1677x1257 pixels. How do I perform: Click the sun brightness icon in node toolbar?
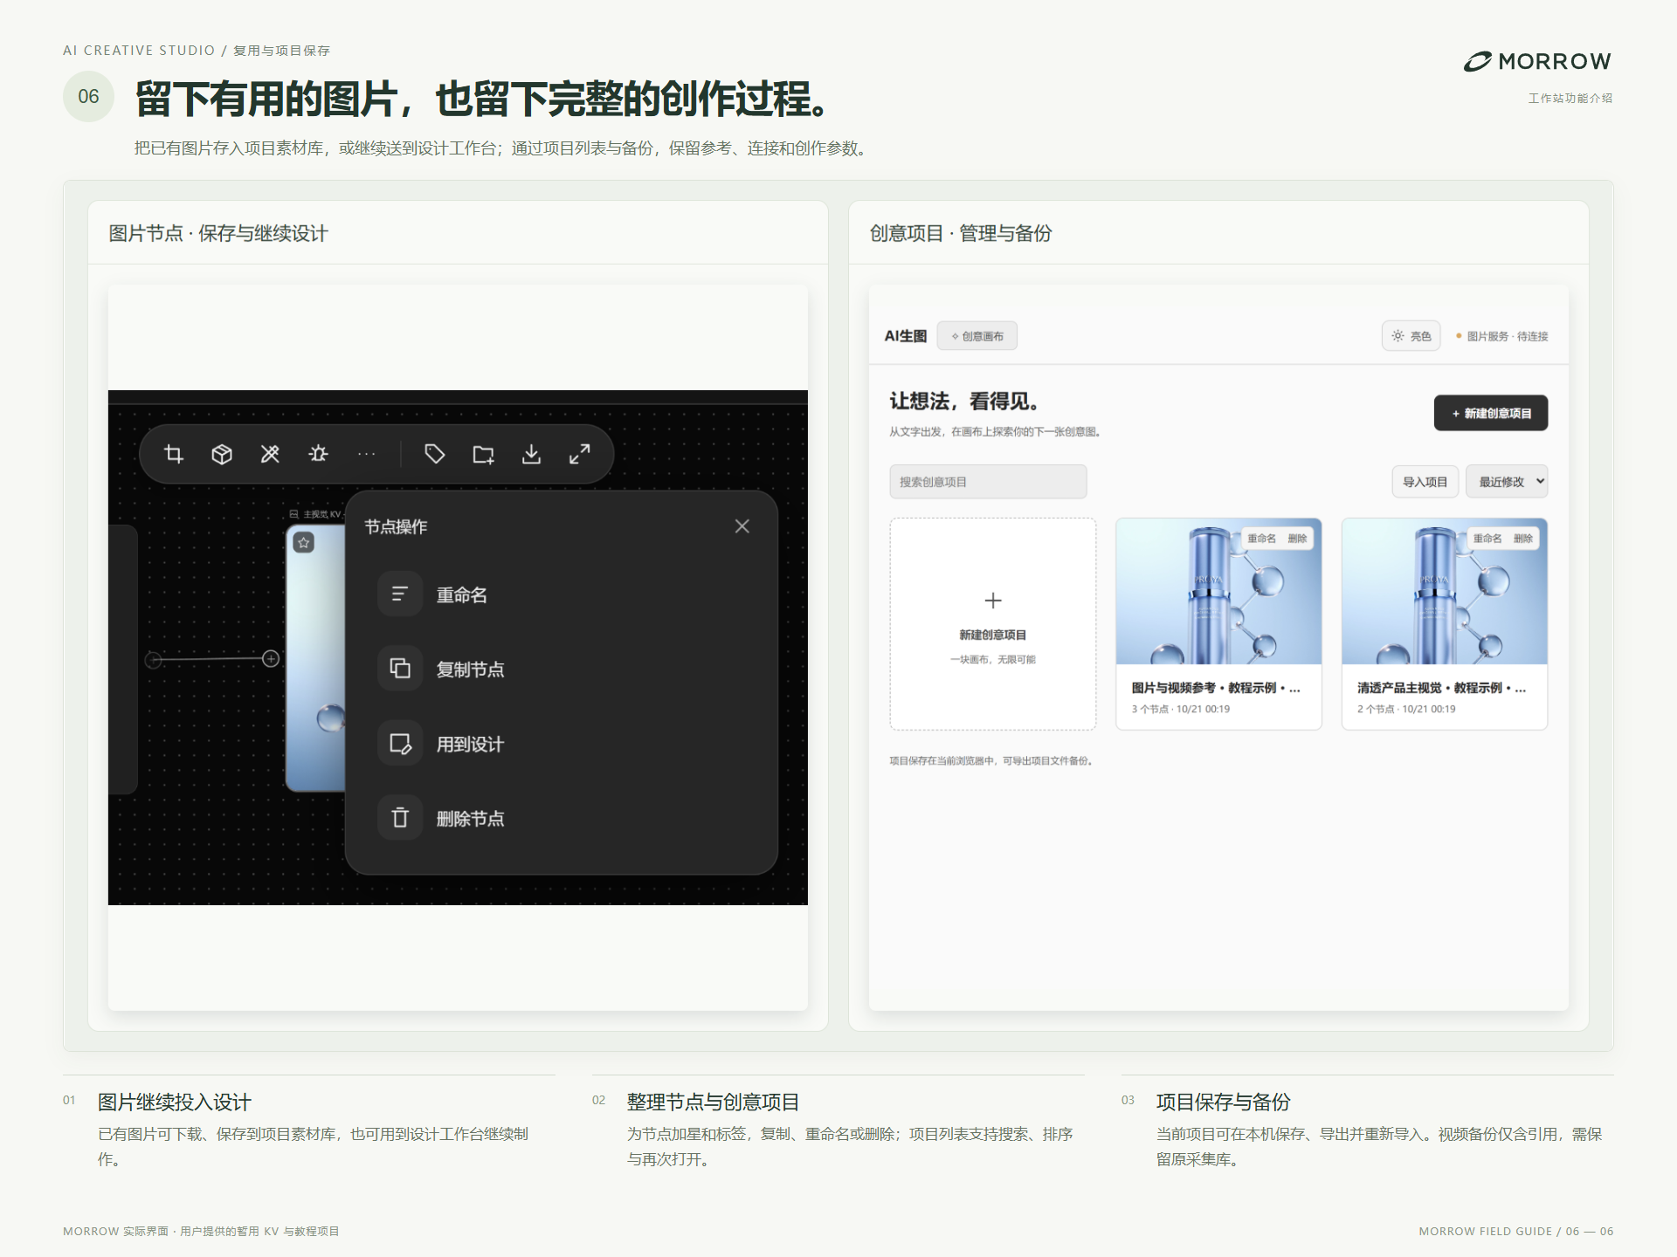(318, 454)
